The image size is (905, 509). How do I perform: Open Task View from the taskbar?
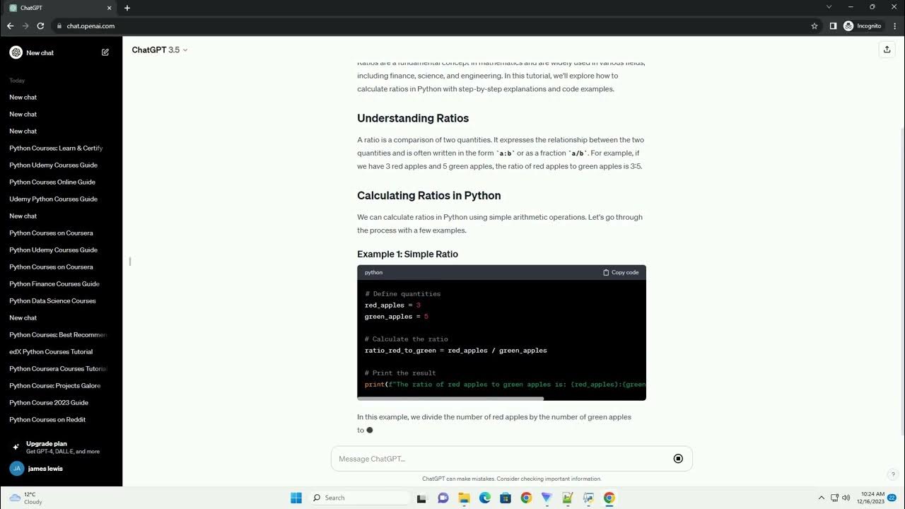point(421,498)
